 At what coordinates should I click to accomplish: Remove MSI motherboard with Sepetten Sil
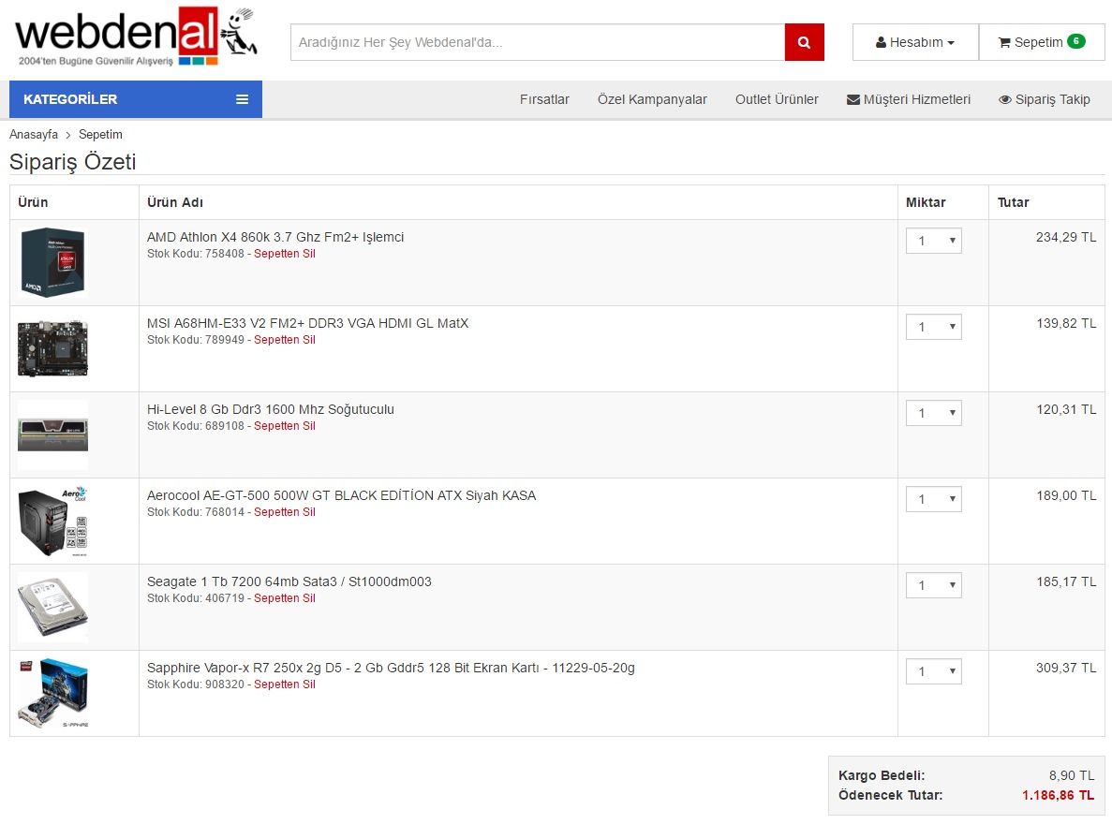pyautogui.click(x=285, y=340)
